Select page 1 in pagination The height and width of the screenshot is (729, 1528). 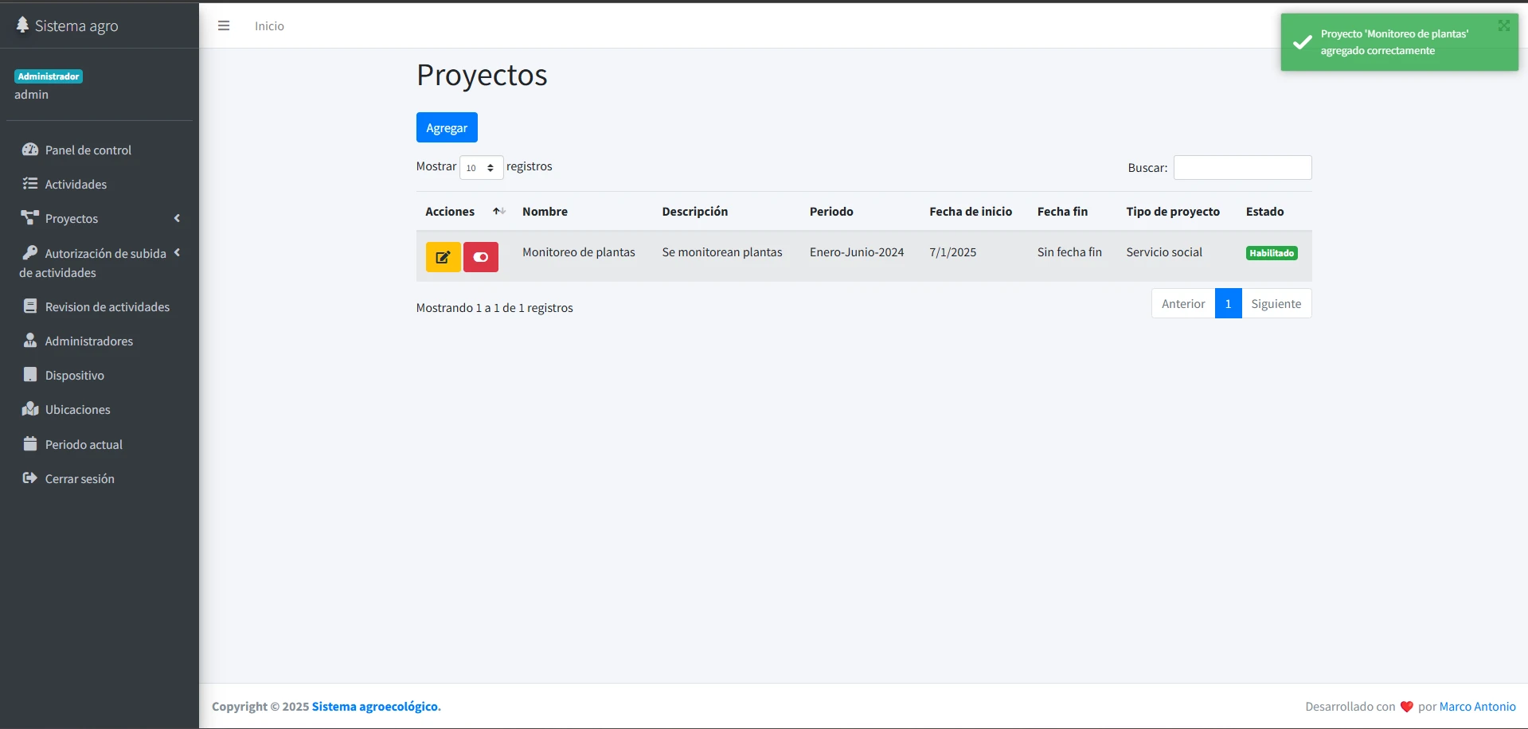[x=1229, y=303]
